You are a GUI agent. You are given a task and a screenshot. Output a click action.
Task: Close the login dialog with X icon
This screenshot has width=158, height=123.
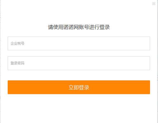click(154, 4)
